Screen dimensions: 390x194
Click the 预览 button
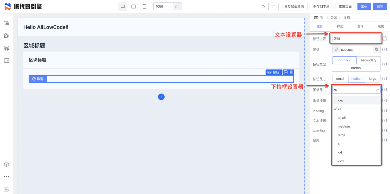click(x=380, y=6)
